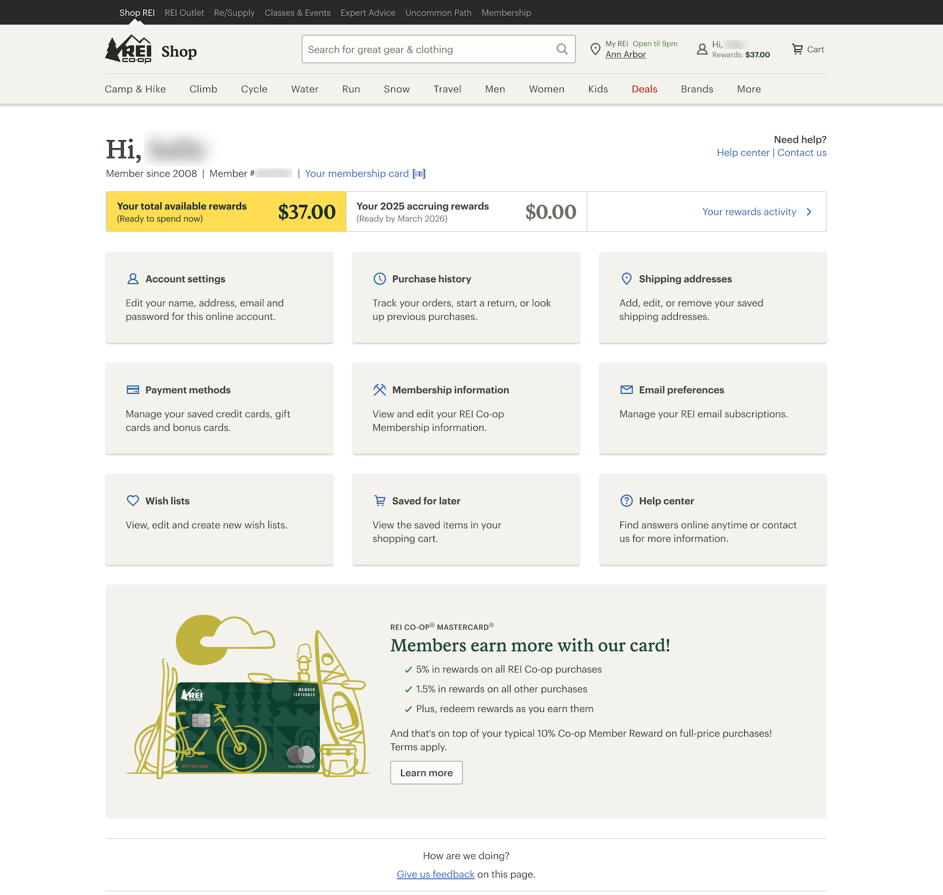Open the Camp & Hike category menu
This screenshot has width=943, height=895.
(135, 89)
